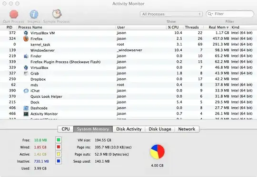Switch to the CPU tab

coord(66,129)
